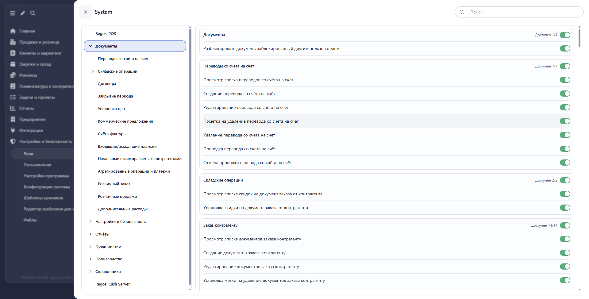Toggle Разблокировать документ permission switch

coord(565,48)
